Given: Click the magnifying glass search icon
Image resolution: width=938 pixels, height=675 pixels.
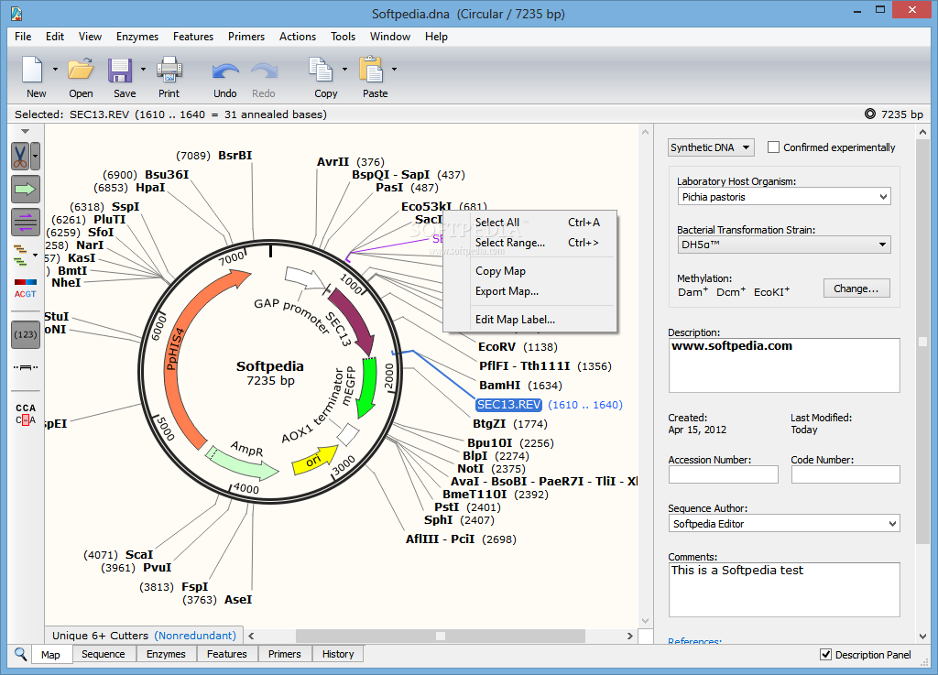Looking at the screenshot, I should [20, 653].
